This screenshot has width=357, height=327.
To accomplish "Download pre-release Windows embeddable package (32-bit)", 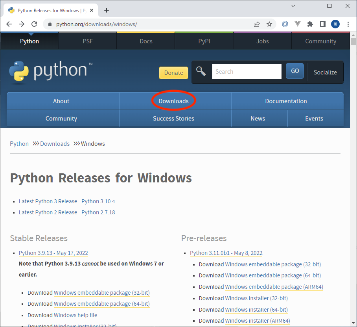I will click(x=273, y=264).
